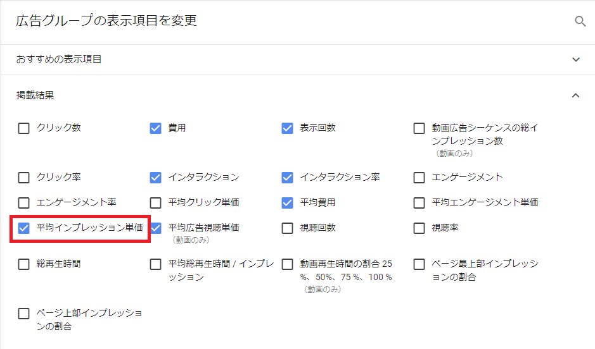The image size is (595, 349).
Task: Enable the クリック率 checkbox
Action: tap(24, 178)
